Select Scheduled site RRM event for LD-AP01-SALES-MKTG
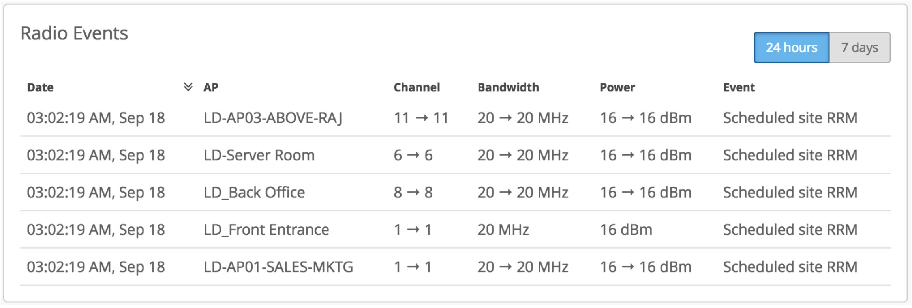This screenshot has width=912, height=308. (790, 267)
